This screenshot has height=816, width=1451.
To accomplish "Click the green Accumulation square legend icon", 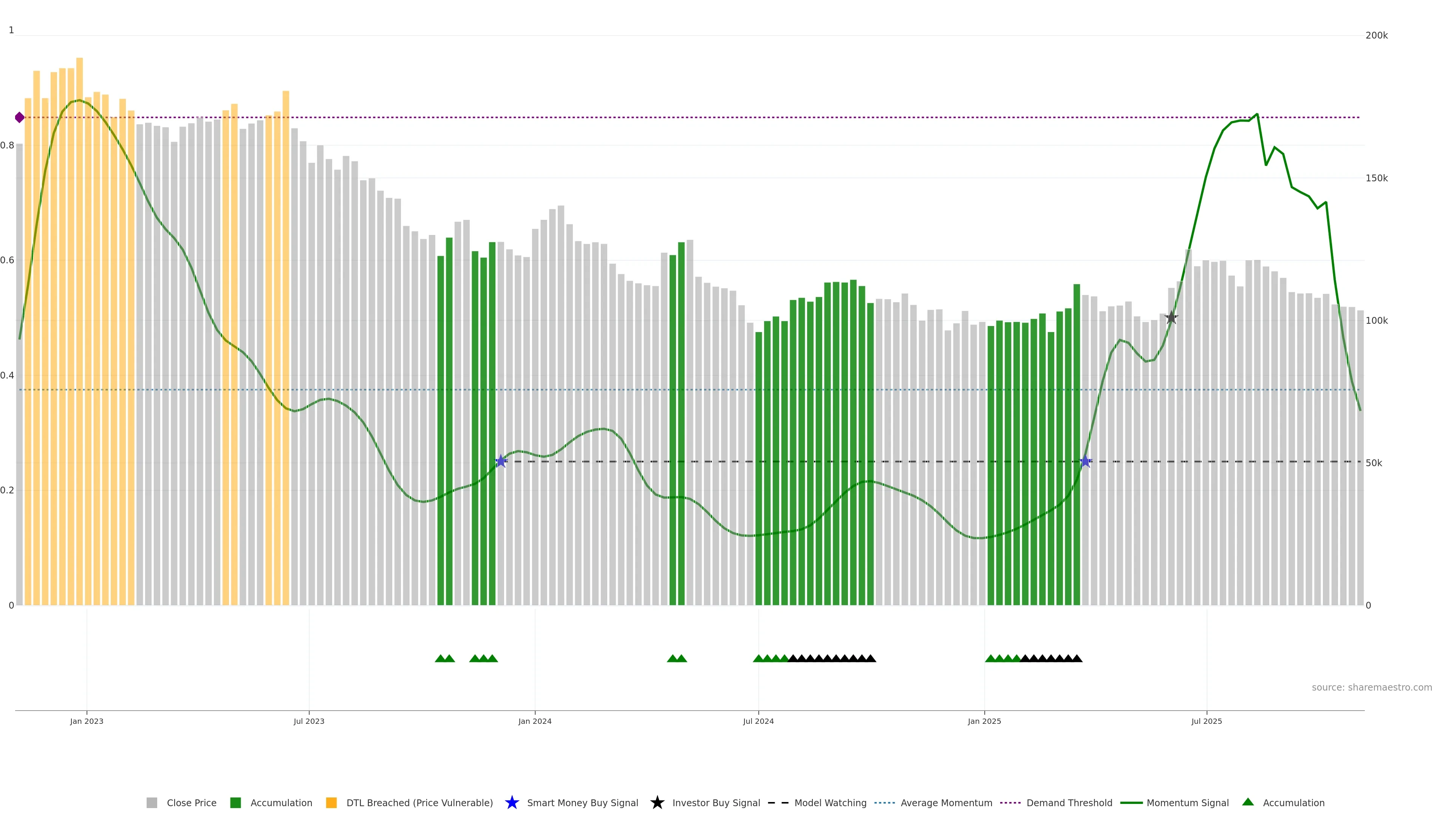I will click(235, 802).
